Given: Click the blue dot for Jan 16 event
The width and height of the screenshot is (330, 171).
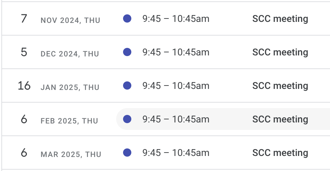Looking at the screenshot, I should (127, 85).
